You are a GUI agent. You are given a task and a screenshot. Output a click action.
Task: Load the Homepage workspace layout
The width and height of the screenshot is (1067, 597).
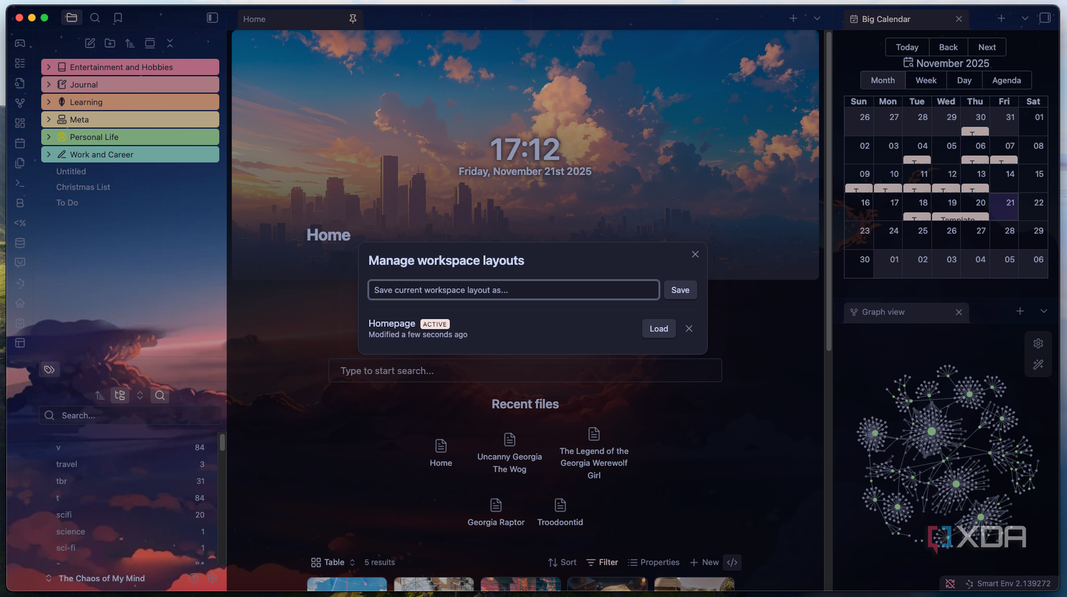658,328
